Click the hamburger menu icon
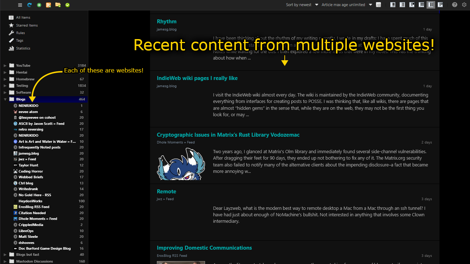 pos(20,5)
